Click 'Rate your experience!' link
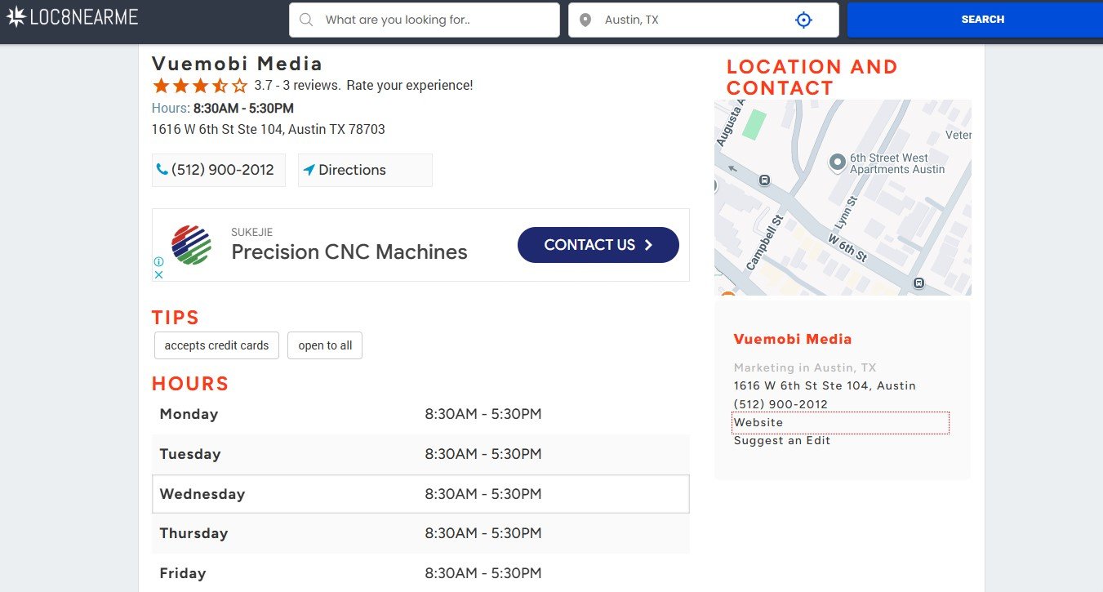 click(409, 85)
